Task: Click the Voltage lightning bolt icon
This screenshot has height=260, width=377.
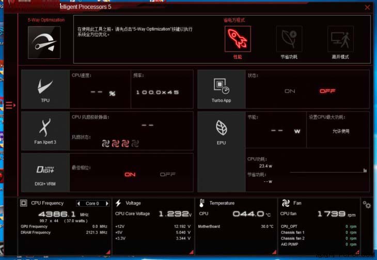Action: point(118,203)
